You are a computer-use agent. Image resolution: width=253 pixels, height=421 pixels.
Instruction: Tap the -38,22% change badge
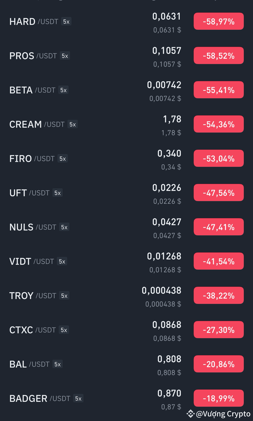click(219, 296)
